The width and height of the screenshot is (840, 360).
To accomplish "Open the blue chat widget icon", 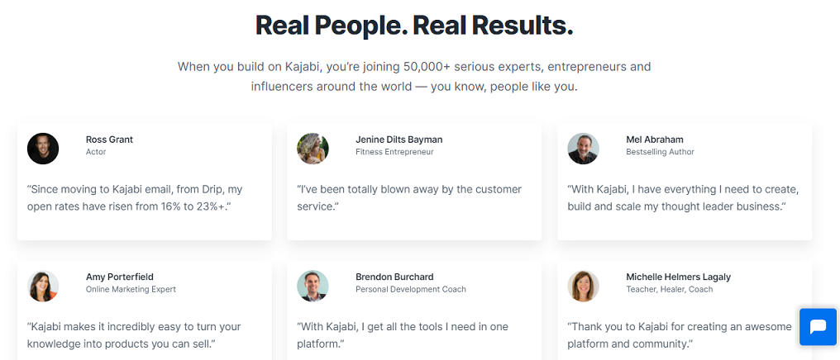I will coord(818,327).
